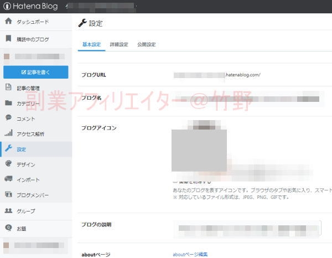
Task: Switch to the 公開設定 tab
Action: pos(147,44)
